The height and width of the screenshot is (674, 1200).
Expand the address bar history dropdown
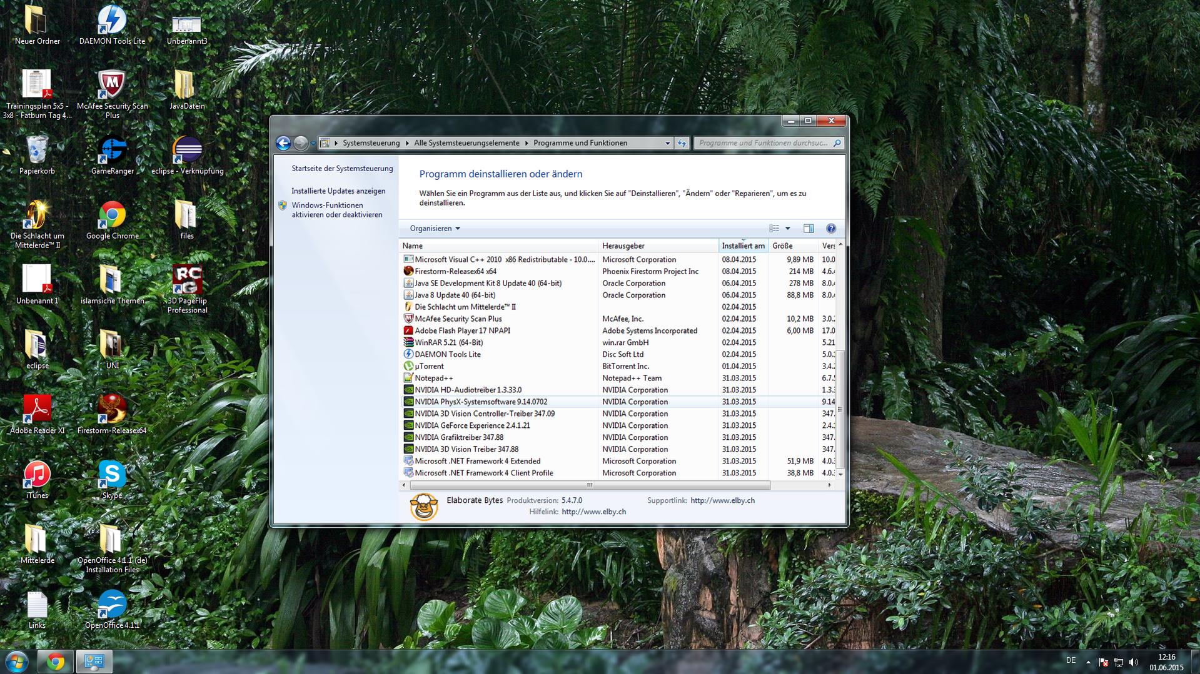(x=667, y=143)
